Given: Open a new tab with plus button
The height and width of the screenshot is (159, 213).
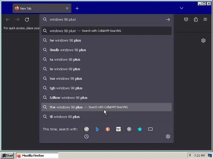Looking at the screenshot, I should [77, 8].
